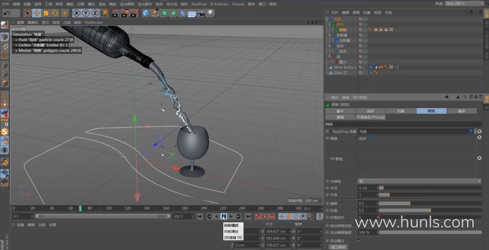
Task: Click the undo arrow in the toolbar
Action: click(x=8, y=13)
